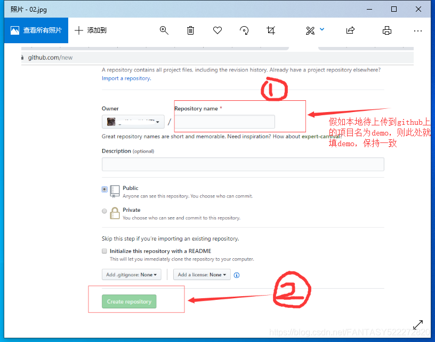Close the Photos window

click(x=418, y=9)
